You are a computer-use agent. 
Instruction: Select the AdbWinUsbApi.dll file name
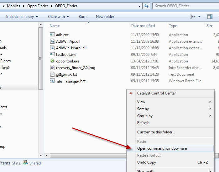point(71,48)
